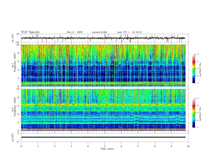This screenshot has height=164, width=212.
Task: Click the '-3' value on ch.1 colorbar
Action: tap(198, 54)
